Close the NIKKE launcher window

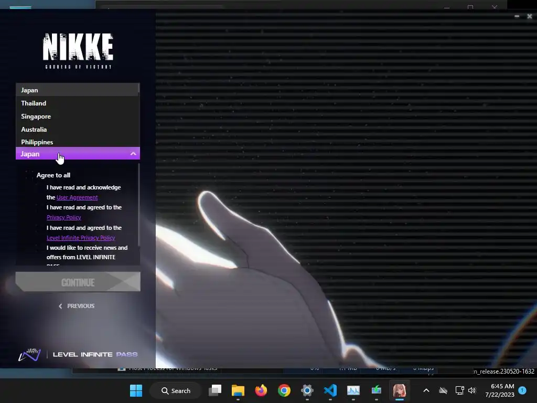(530, 16)
